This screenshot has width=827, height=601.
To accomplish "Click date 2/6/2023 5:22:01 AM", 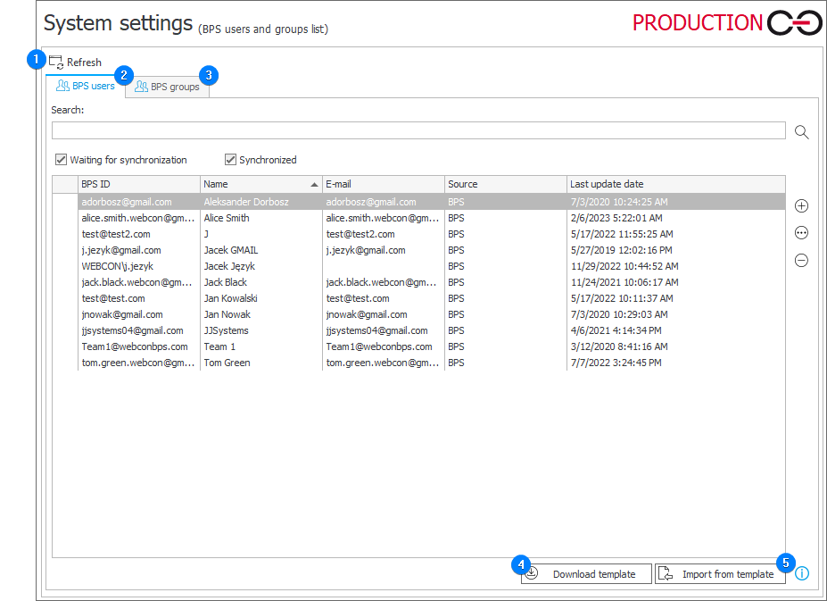I will (x=616, y=218).
